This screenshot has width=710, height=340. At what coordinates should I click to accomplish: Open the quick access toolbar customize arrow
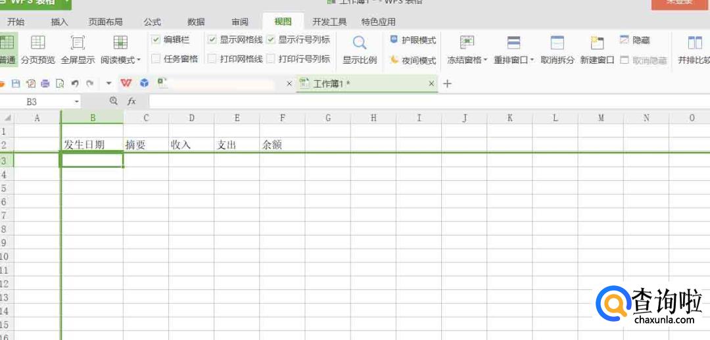pyautogui.click(x=108, y=84)
